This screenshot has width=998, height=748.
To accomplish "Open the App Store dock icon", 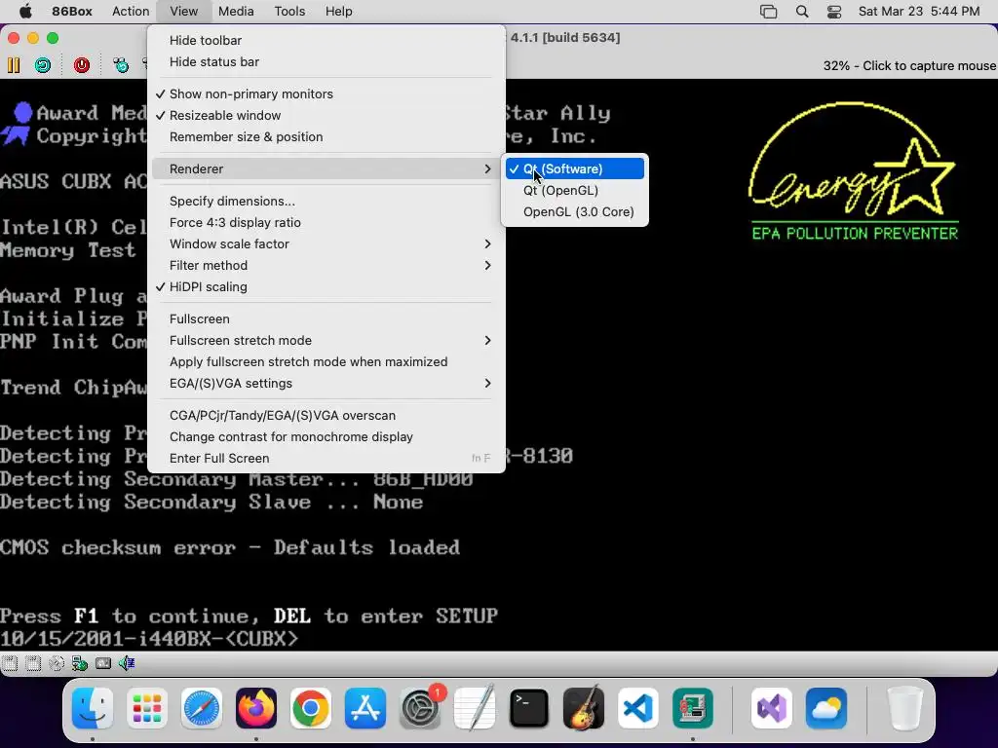I will [x=365, y=708].
